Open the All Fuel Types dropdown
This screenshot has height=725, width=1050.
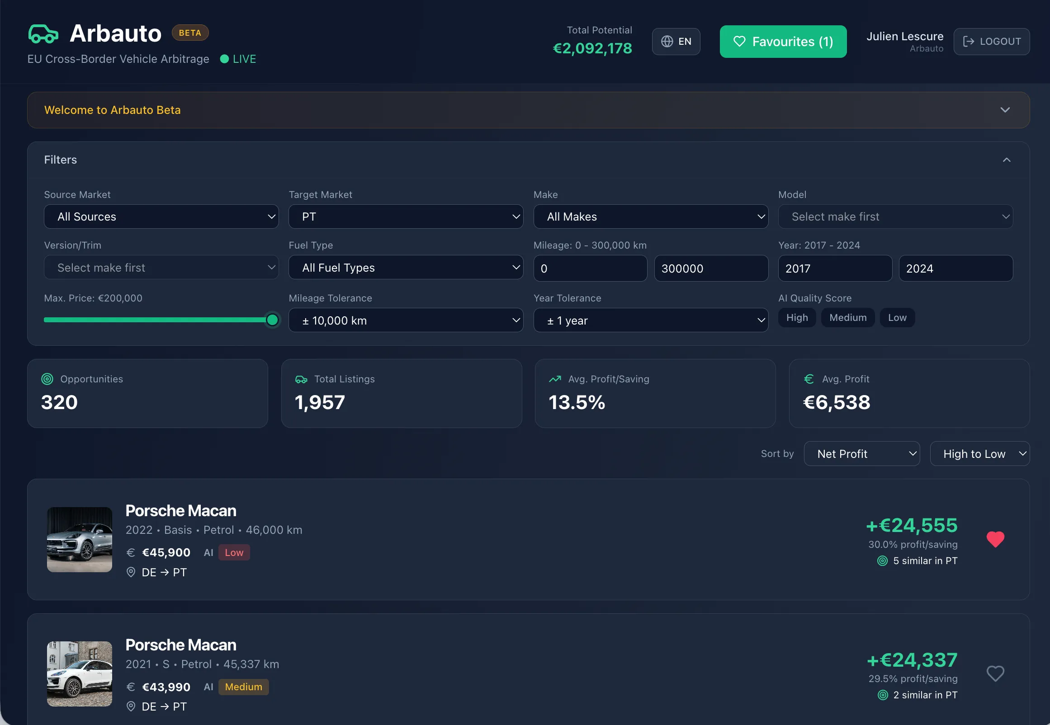(406, 268)
